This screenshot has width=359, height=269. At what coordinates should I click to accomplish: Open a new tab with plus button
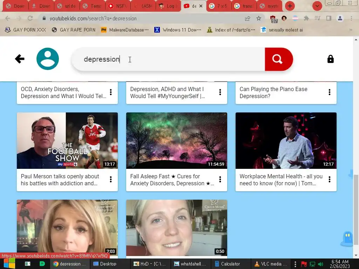290,6
